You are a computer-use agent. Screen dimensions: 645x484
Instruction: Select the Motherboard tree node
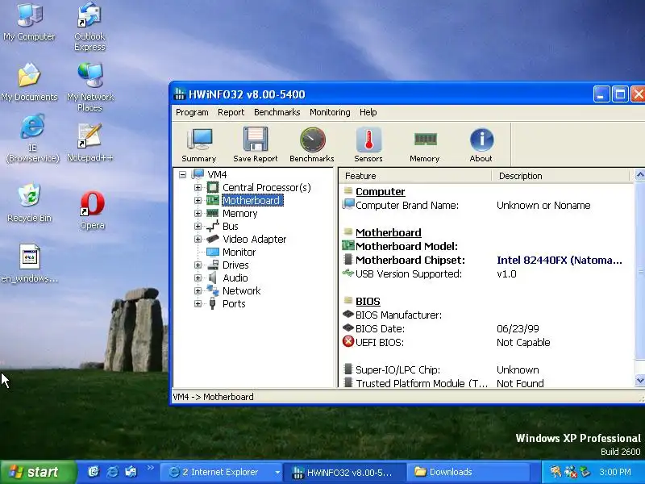pos(252,200)
